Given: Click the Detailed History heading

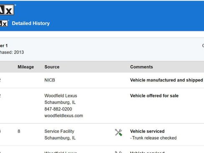Looking at the screenshot, I should point(31,23).
